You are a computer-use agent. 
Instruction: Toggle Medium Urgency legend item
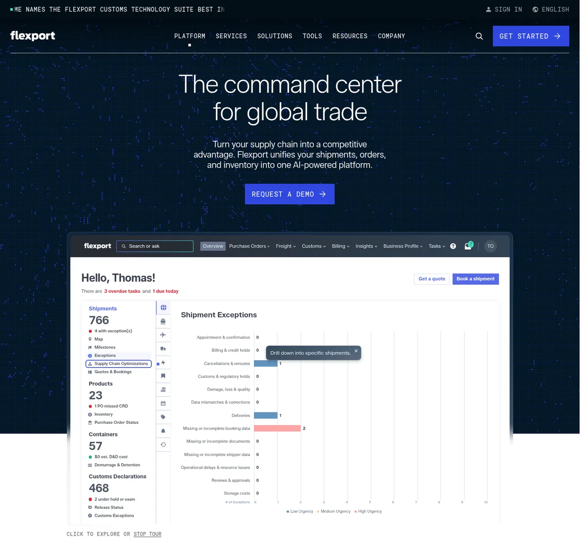(x=334, y=512)
